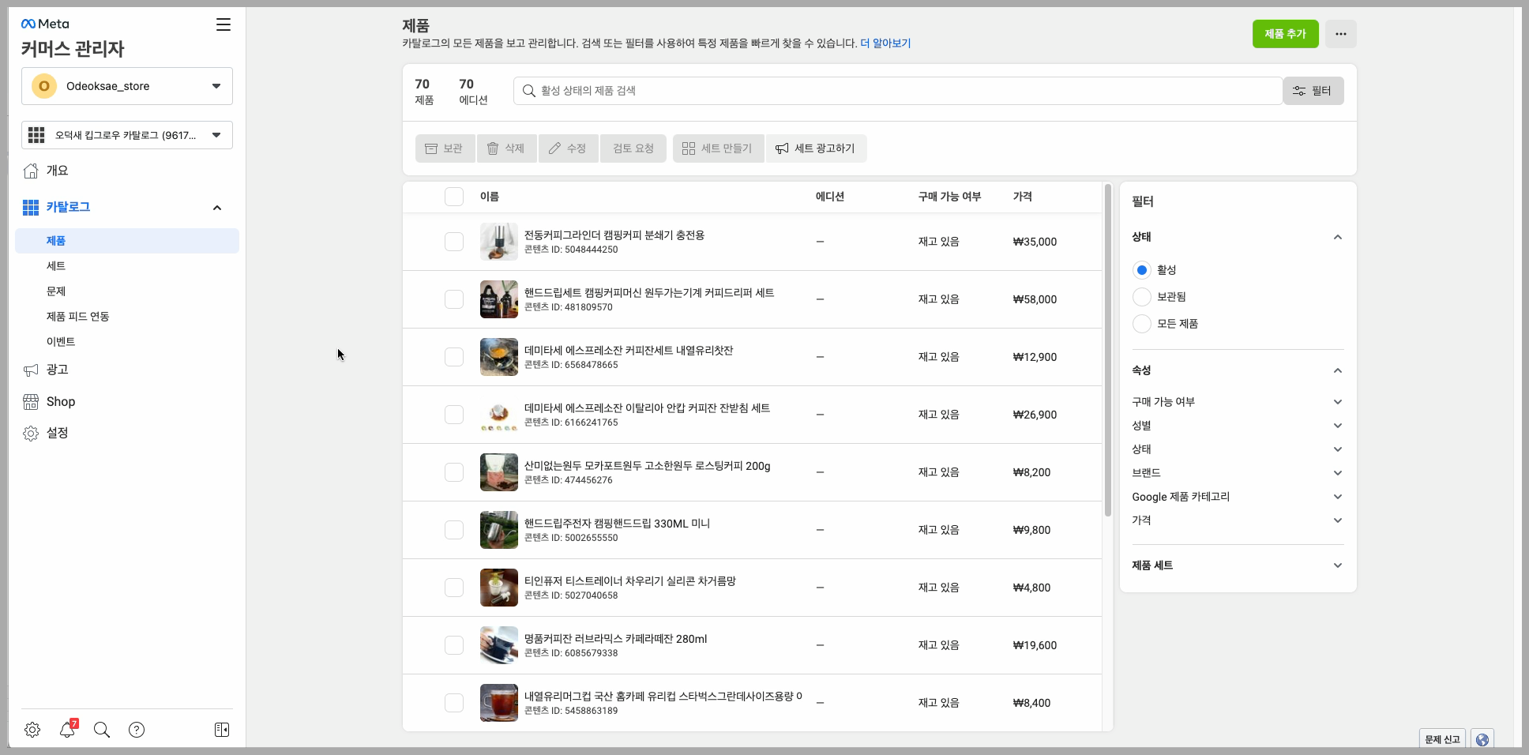Open settings gear icon at bottom left
This screenshot has height=755, width=1529.
(x=32, y=730)
